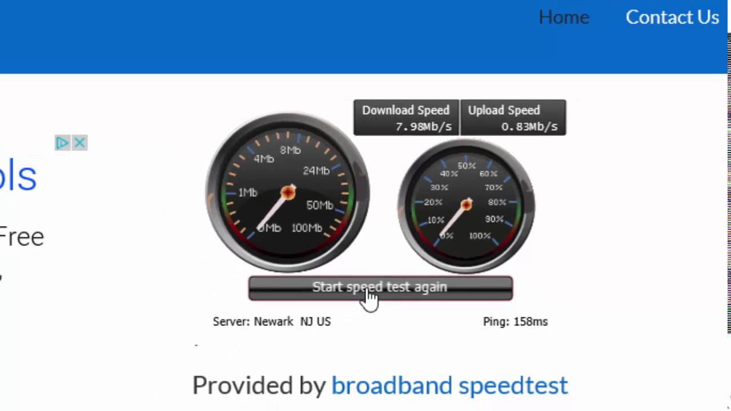
Task: Click the page vertical scrollbar
Action: coord(729,183)
